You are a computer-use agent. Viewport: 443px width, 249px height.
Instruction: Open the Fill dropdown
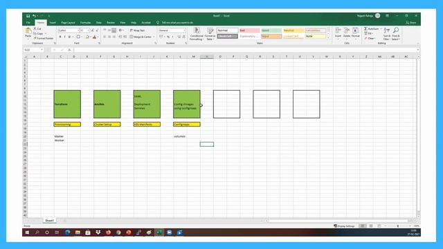[x=369, y=34]
